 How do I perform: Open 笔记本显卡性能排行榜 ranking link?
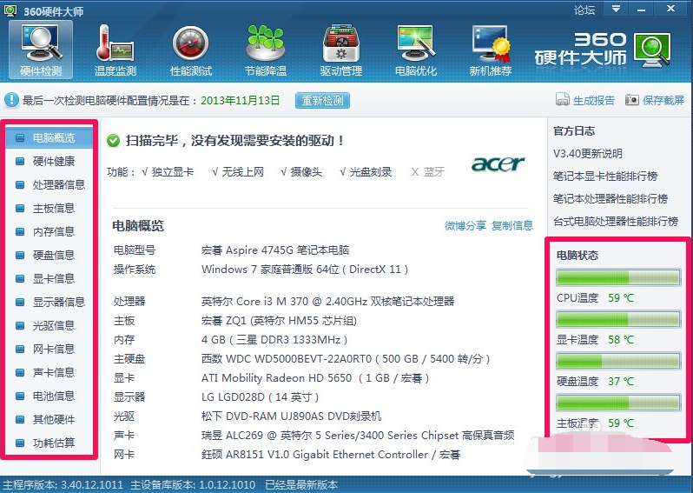click(605, 177)
